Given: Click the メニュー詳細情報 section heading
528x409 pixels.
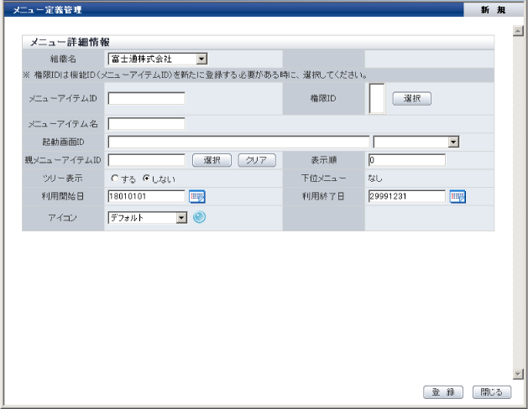Looking at the screenshot, I should 70,43.
